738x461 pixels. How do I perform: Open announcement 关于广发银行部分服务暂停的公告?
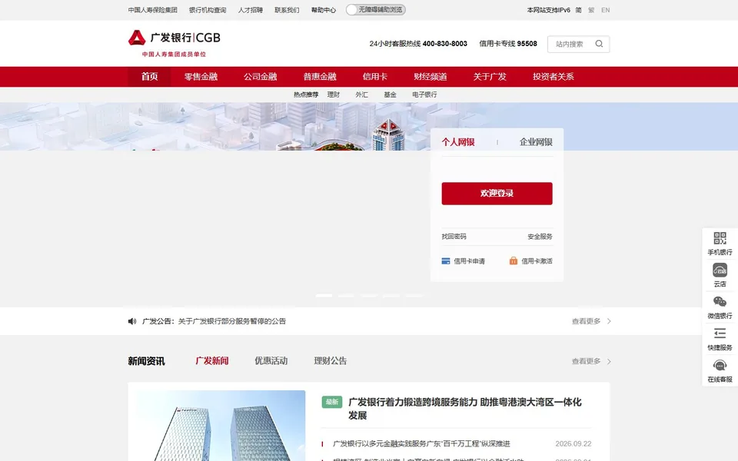pos(232,321)
